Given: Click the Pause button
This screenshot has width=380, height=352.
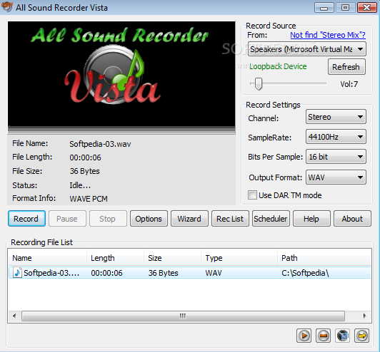Looking at the screenshot, I should tap(67, 219).
